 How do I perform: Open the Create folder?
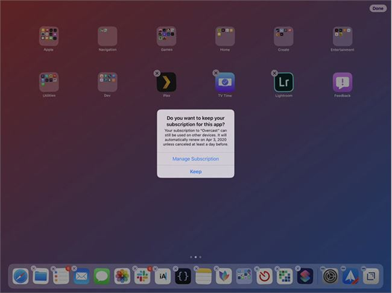pyautogui.click(x=283, y=36)
